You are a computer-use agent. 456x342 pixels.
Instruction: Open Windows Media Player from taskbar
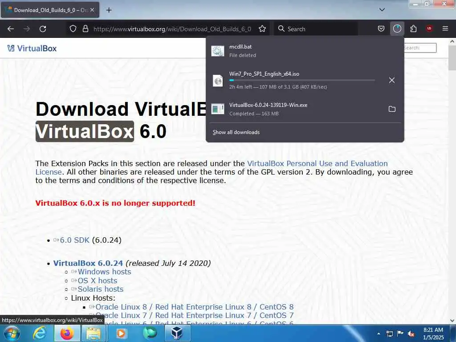tap(121, 333)
